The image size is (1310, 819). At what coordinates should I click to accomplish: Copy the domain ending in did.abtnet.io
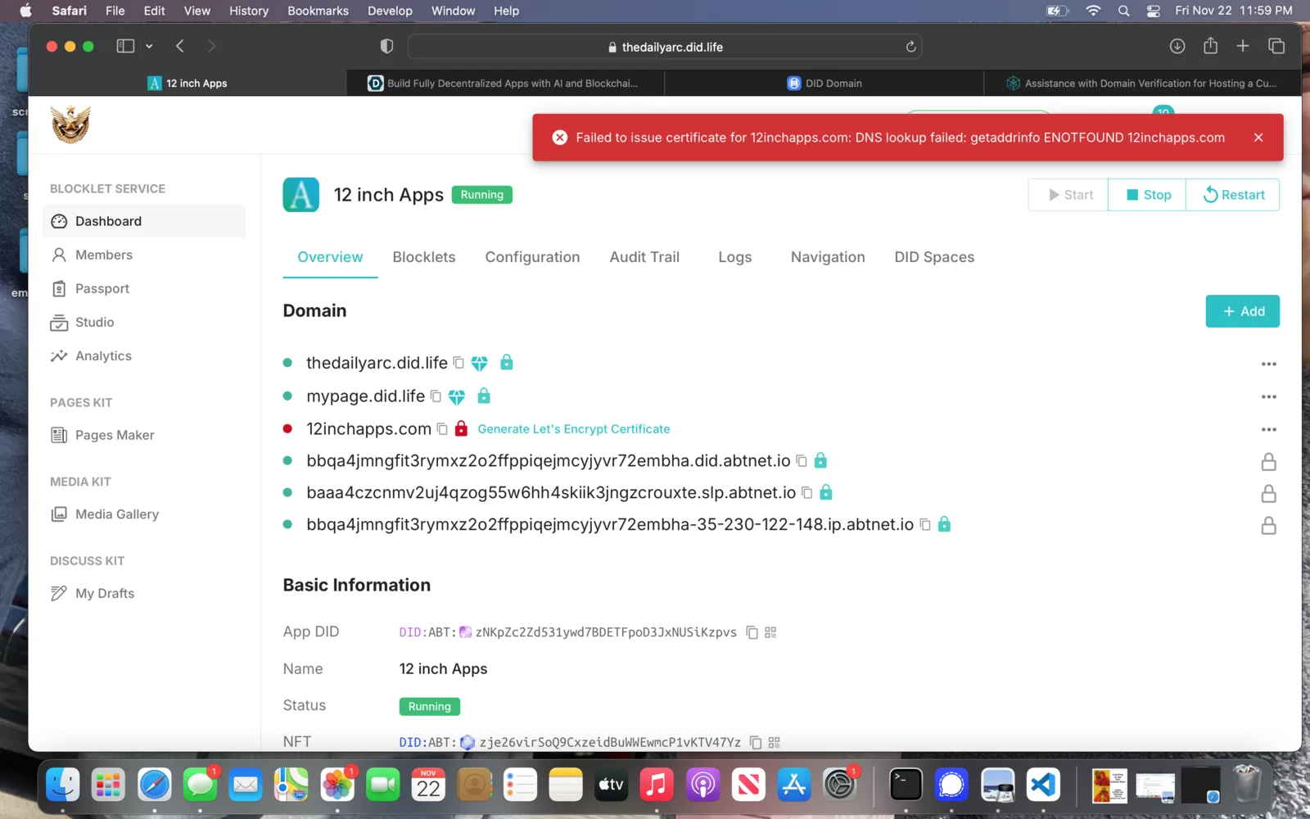tap(802, 461)
